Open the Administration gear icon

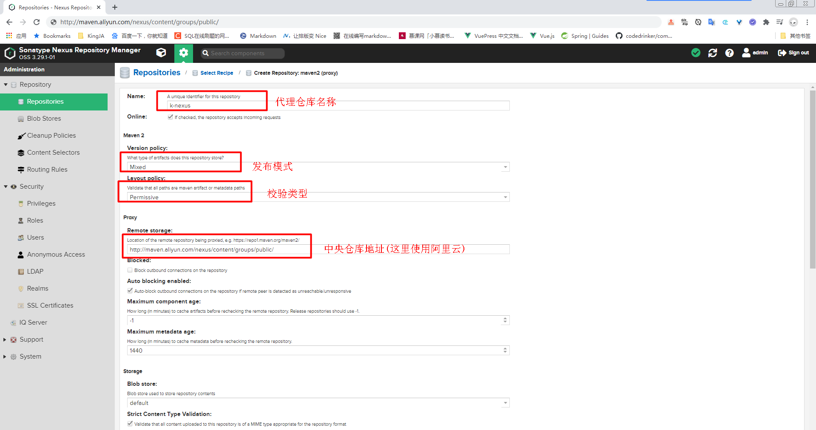(x=183, y=53)
